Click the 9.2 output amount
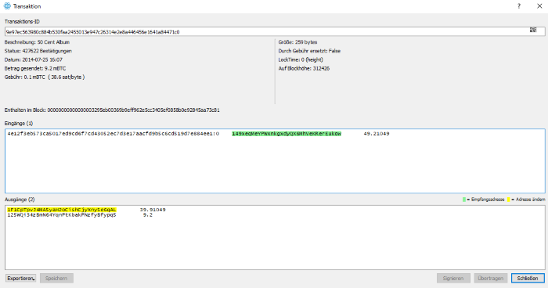Image resolution: width=548 pixels, height=288 pixels. click(x=148, y=215)
